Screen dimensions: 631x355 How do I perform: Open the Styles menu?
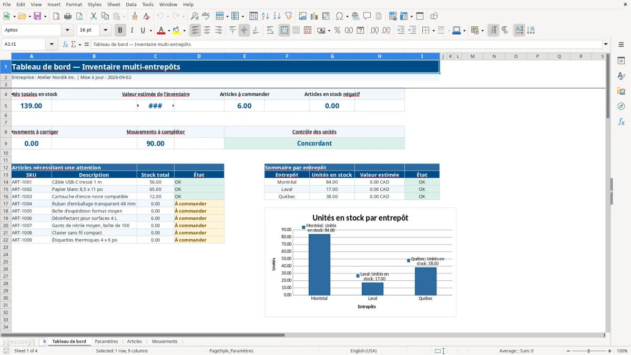pos(95,4)
